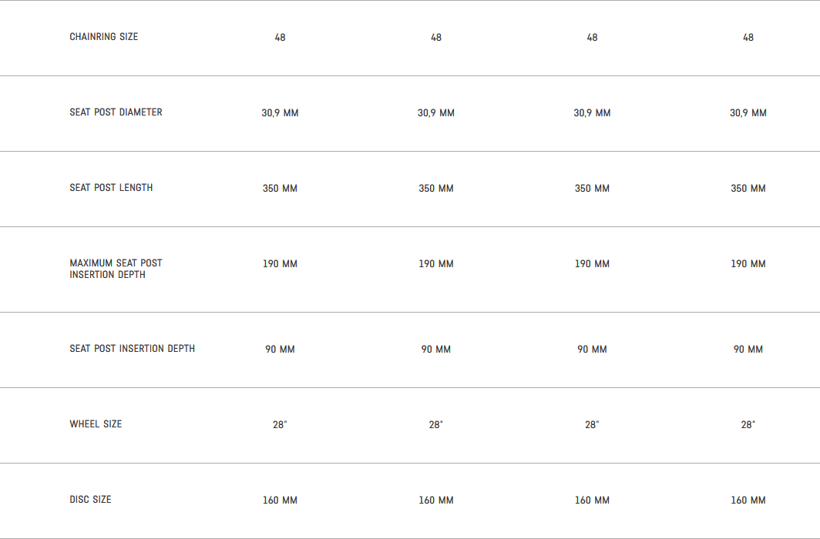Select the second 30,9 MM diameter value
Viewport: 820px width, 539px height.
coord(436,113)
